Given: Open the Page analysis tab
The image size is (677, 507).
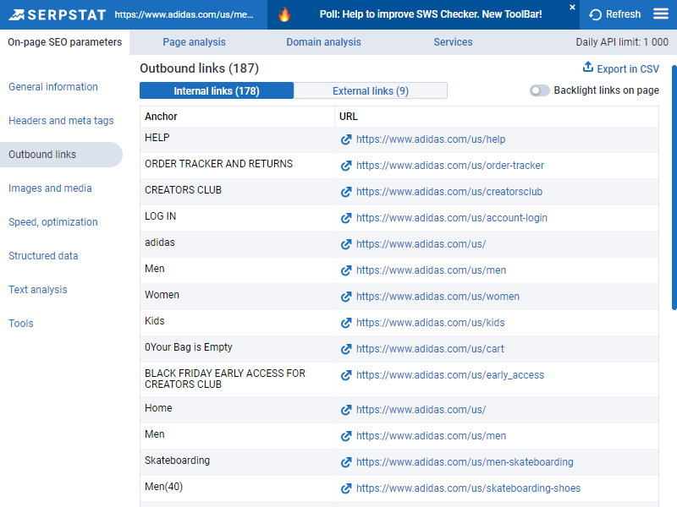Looking at the screenshot, I should [194, 42].
